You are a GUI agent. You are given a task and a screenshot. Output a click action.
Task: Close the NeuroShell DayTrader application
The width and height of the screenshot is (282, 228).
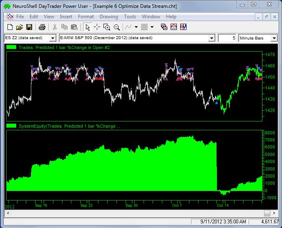click(x=269, y=5)
